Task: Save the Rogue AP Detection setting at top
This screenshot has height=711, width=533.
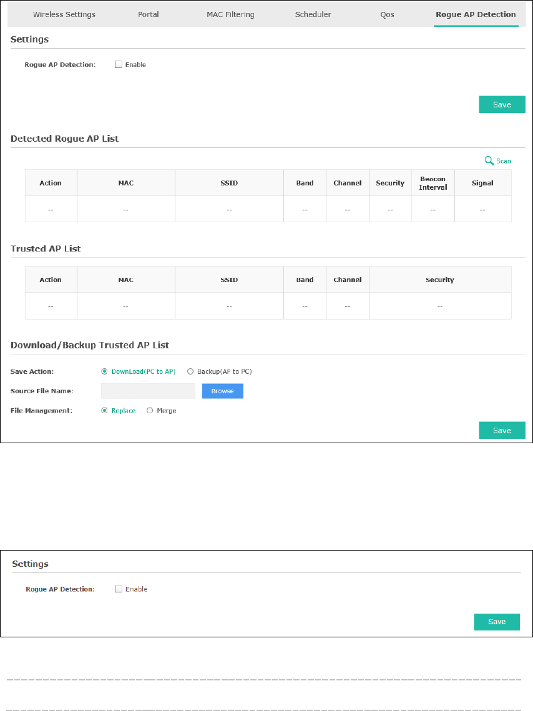Action: [502, 104]
